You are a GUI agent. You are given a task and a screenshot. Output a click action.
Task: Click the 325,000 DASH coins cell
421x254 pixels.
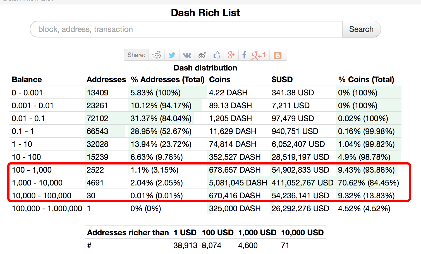pos(235,209)
